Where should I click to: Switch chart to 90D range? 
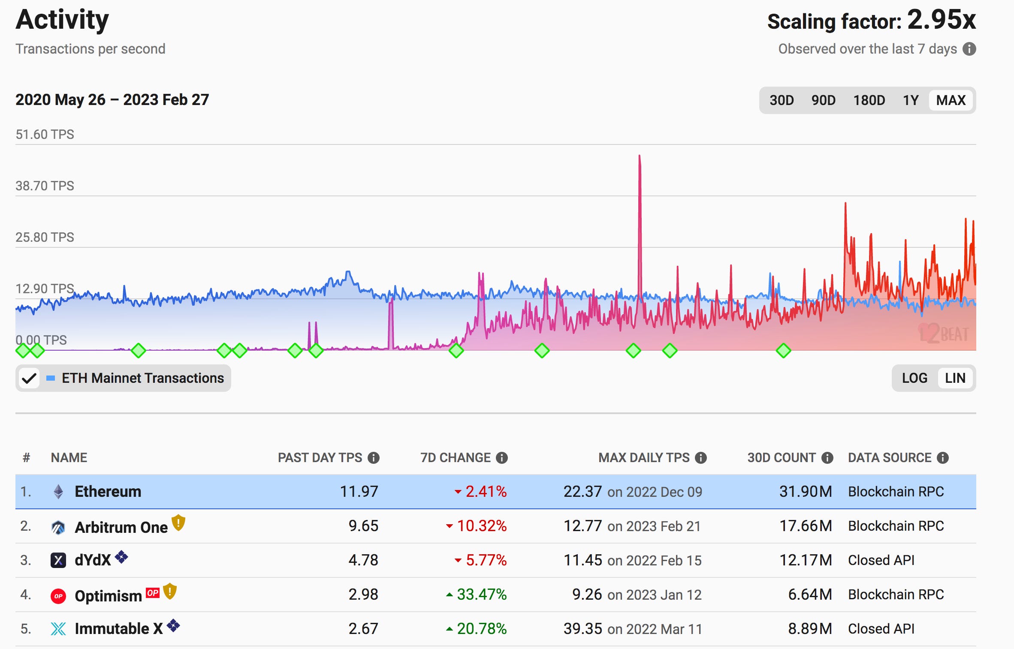[823, 100]
